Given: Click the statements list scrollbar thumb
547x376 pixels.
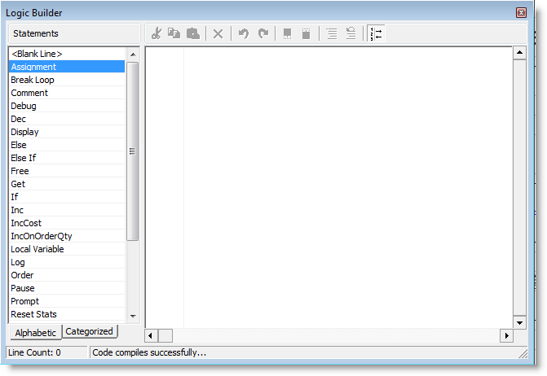Looking at the screenshot, I should point(133,151).
